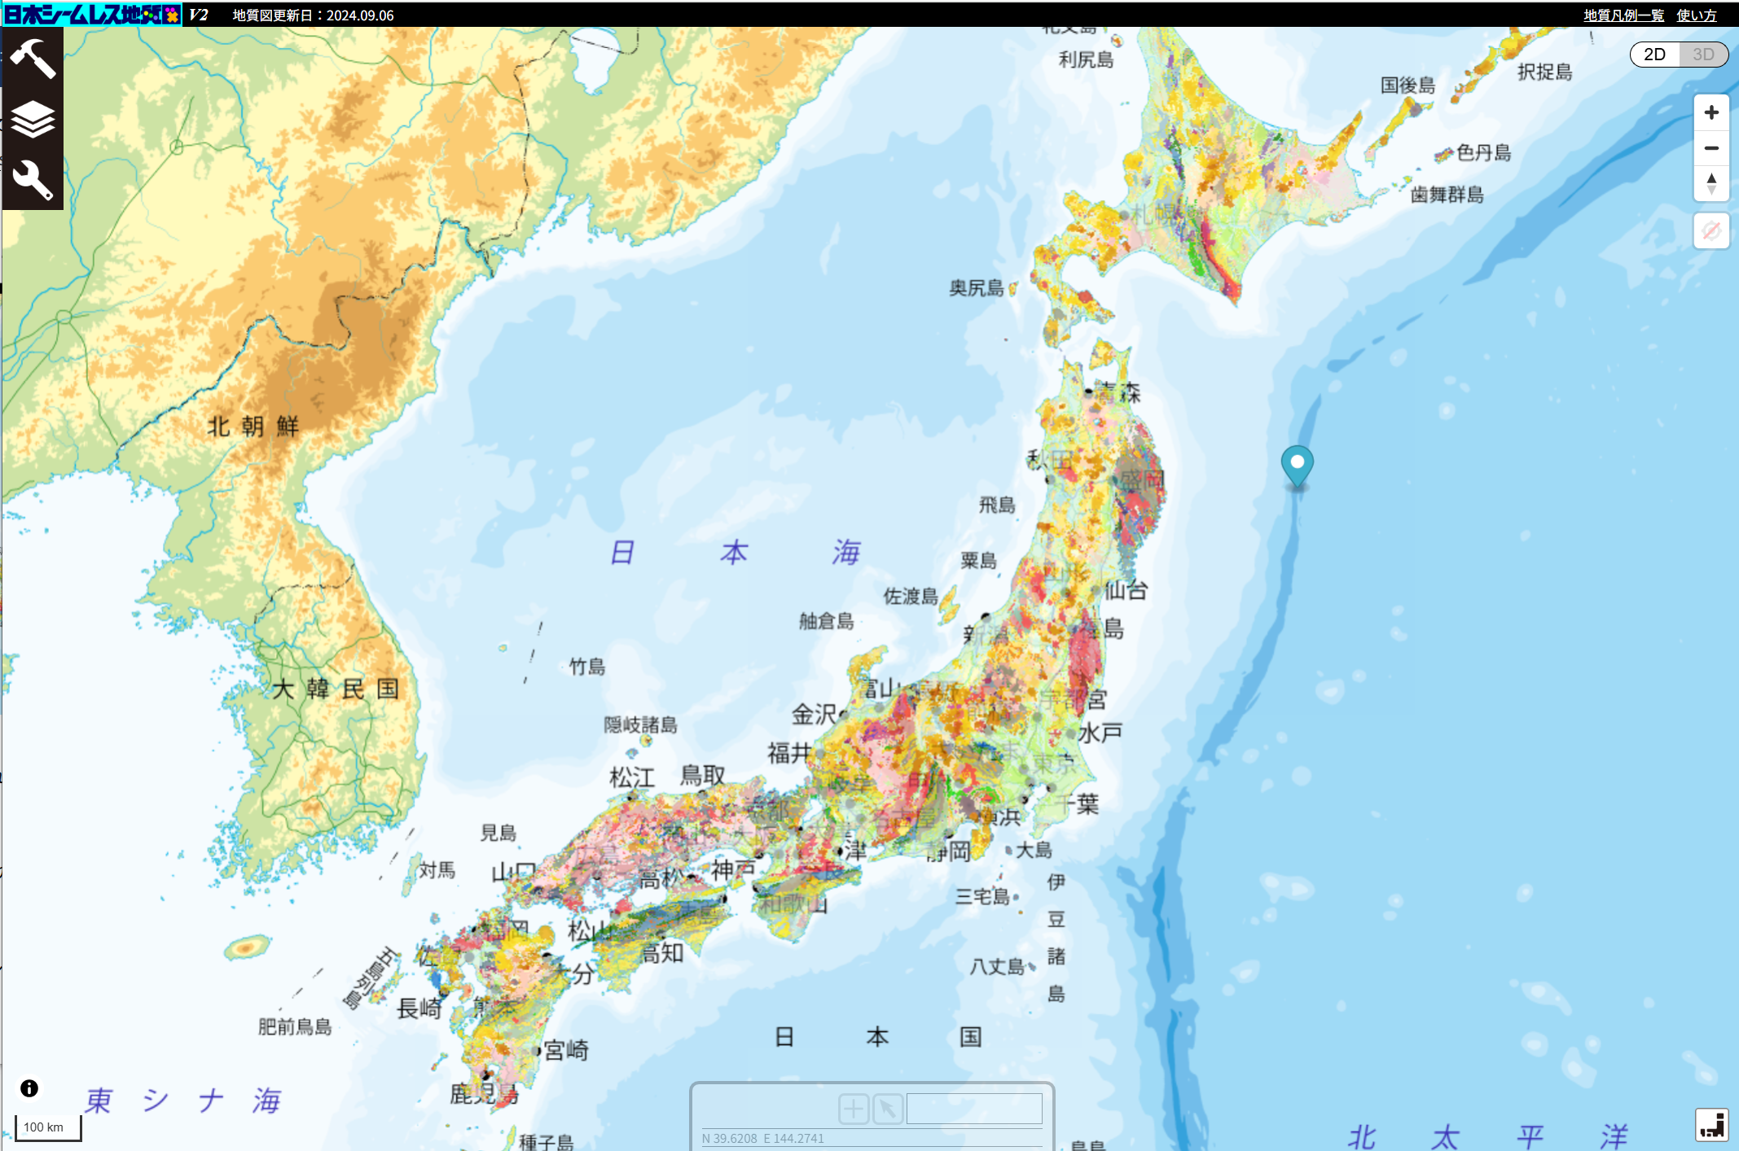This screenshot has width=1739, height=1151.
Task: Click the N 39.6208 E 144.2741 coordinate readout
Action: (x=763, y=1138)
